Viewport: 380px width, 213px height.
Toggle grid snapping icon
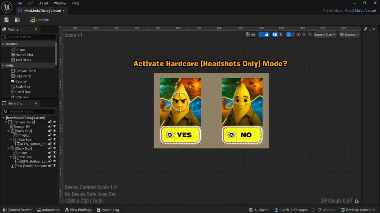tap(289, 35)
